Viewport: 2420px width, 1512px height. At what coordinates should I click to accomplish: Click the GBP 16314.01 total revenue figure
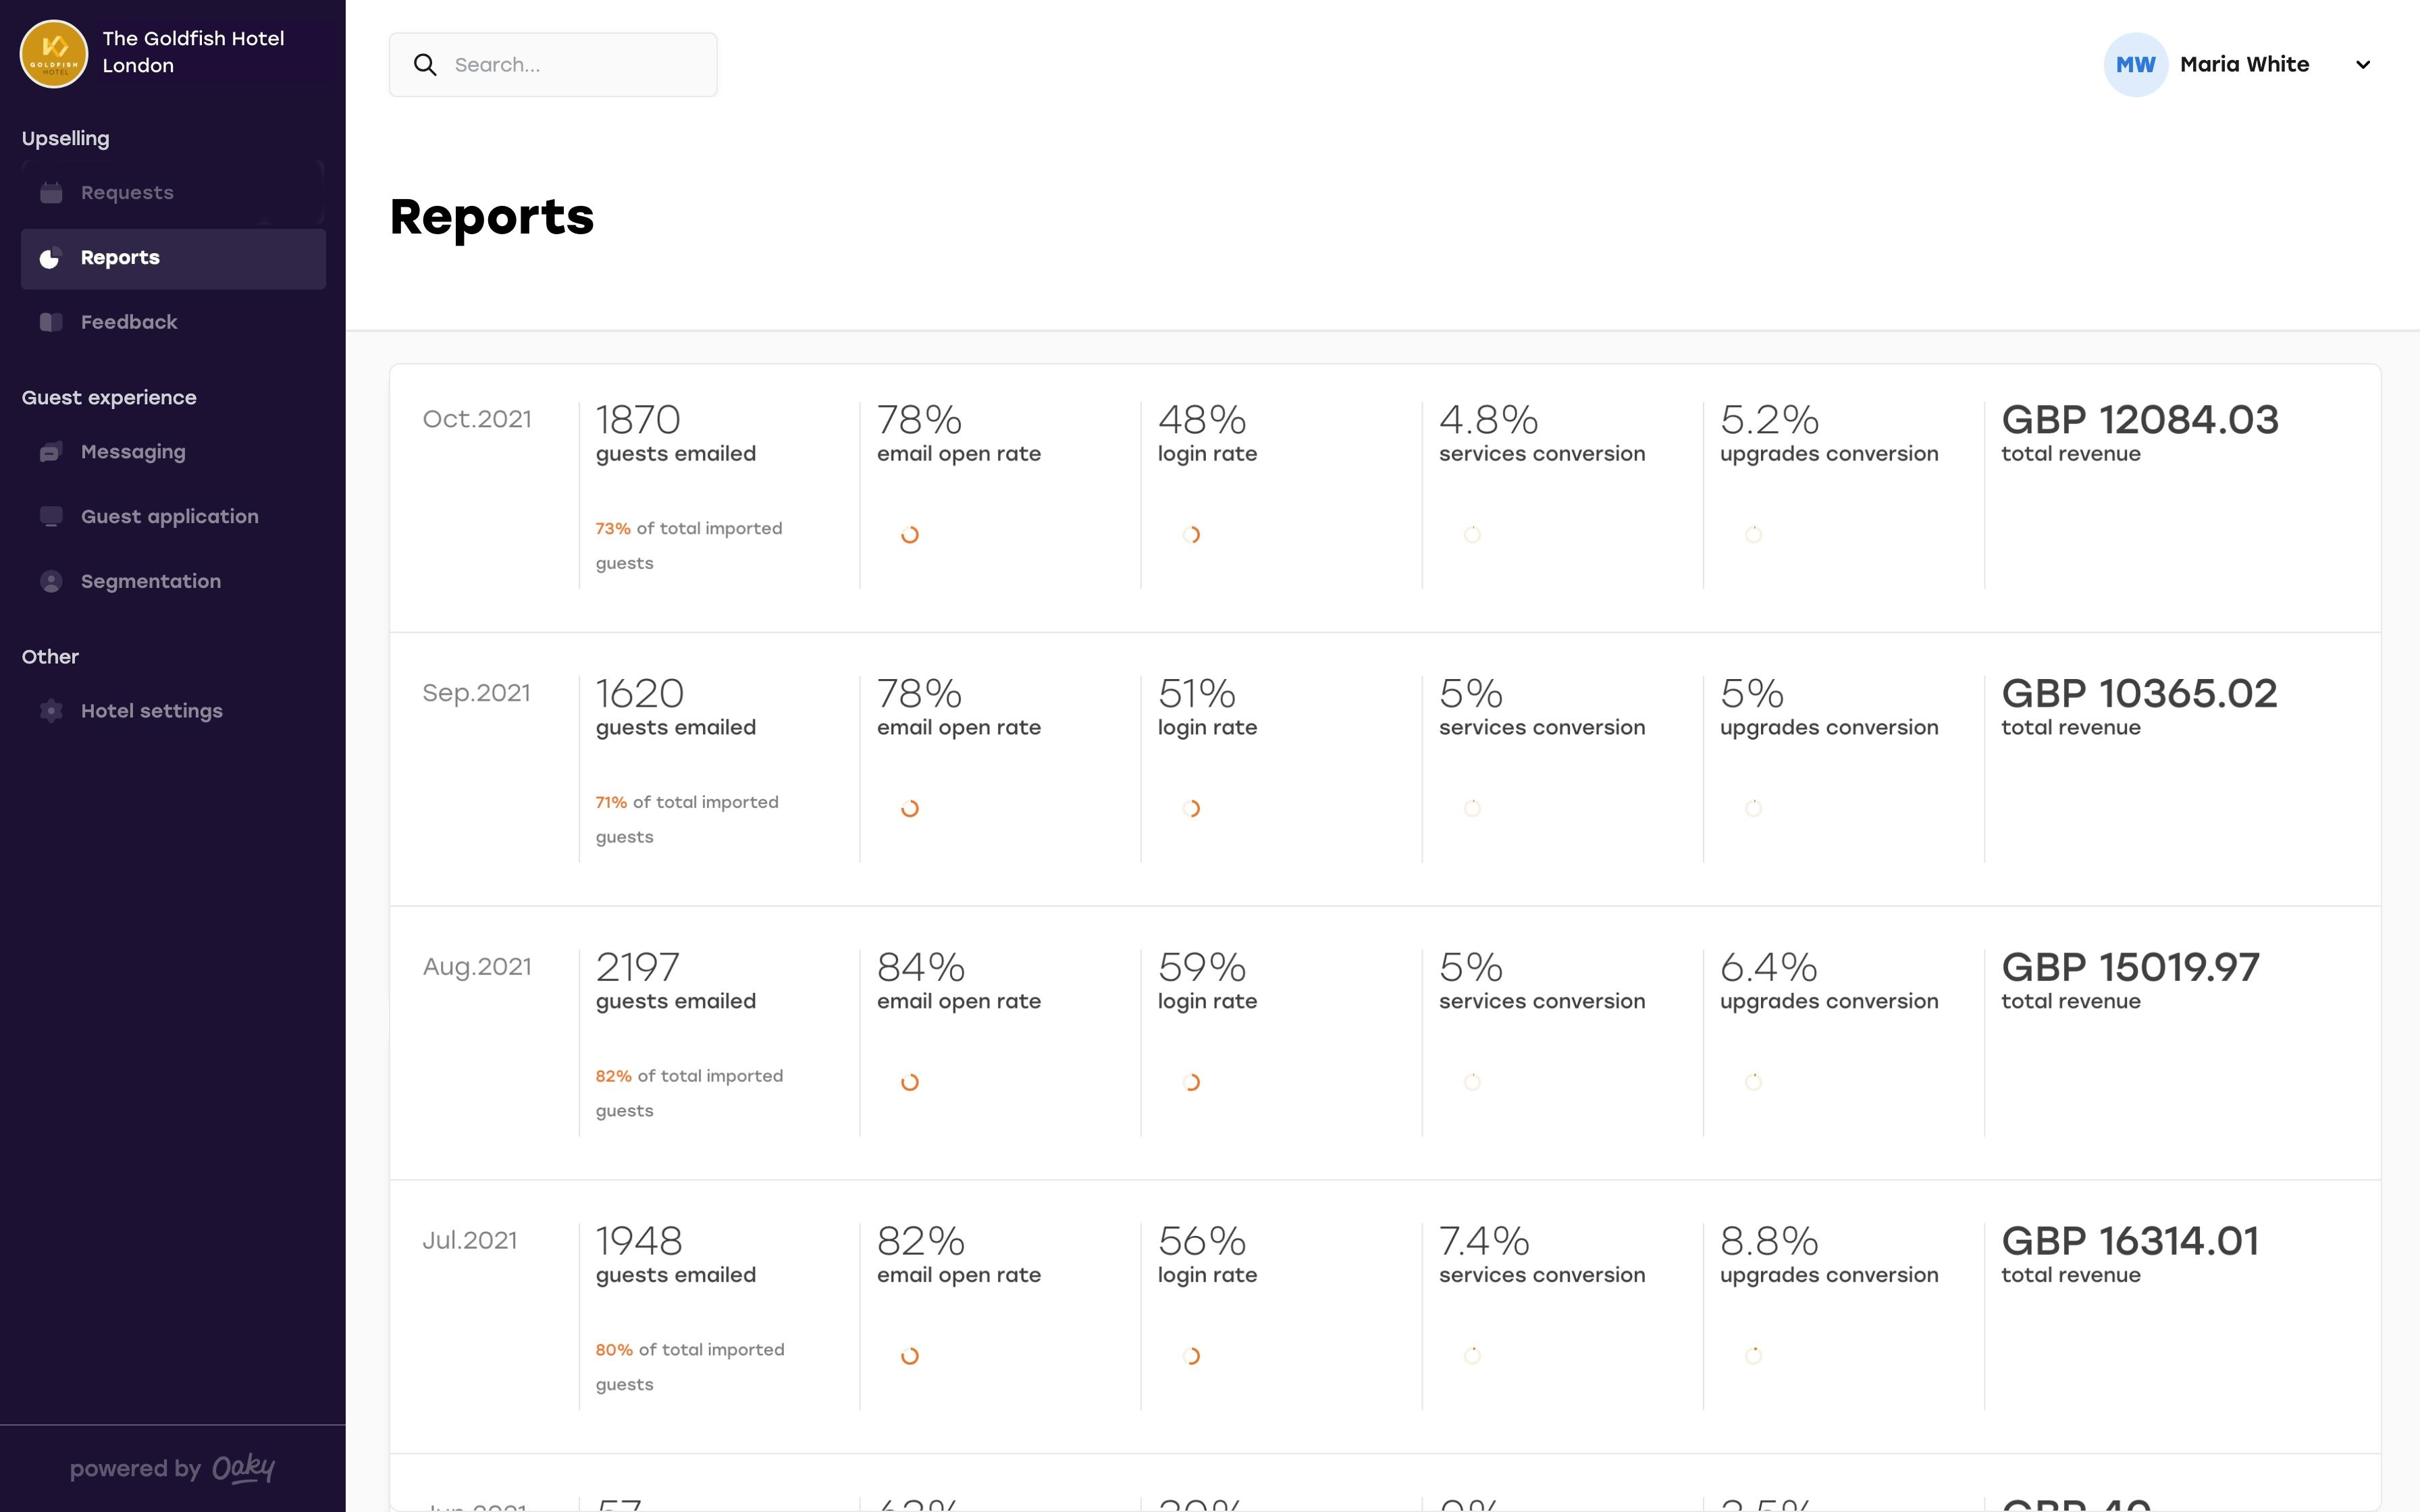2129,1240
